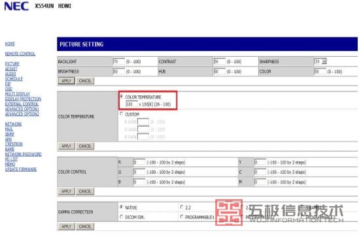Click the BACKLIGHT value field
The width and height of the screenshot is (359, 235).
tap(119, 61)
